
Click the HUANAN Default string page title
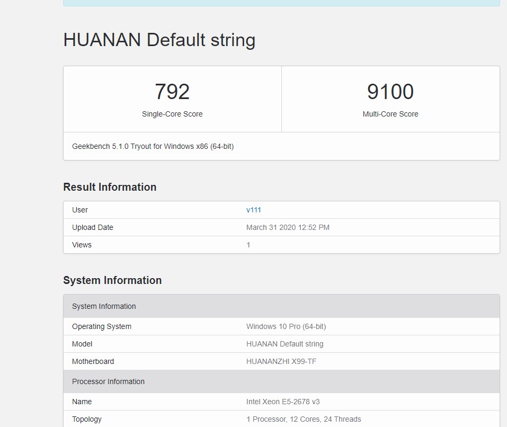click(159, 40)
